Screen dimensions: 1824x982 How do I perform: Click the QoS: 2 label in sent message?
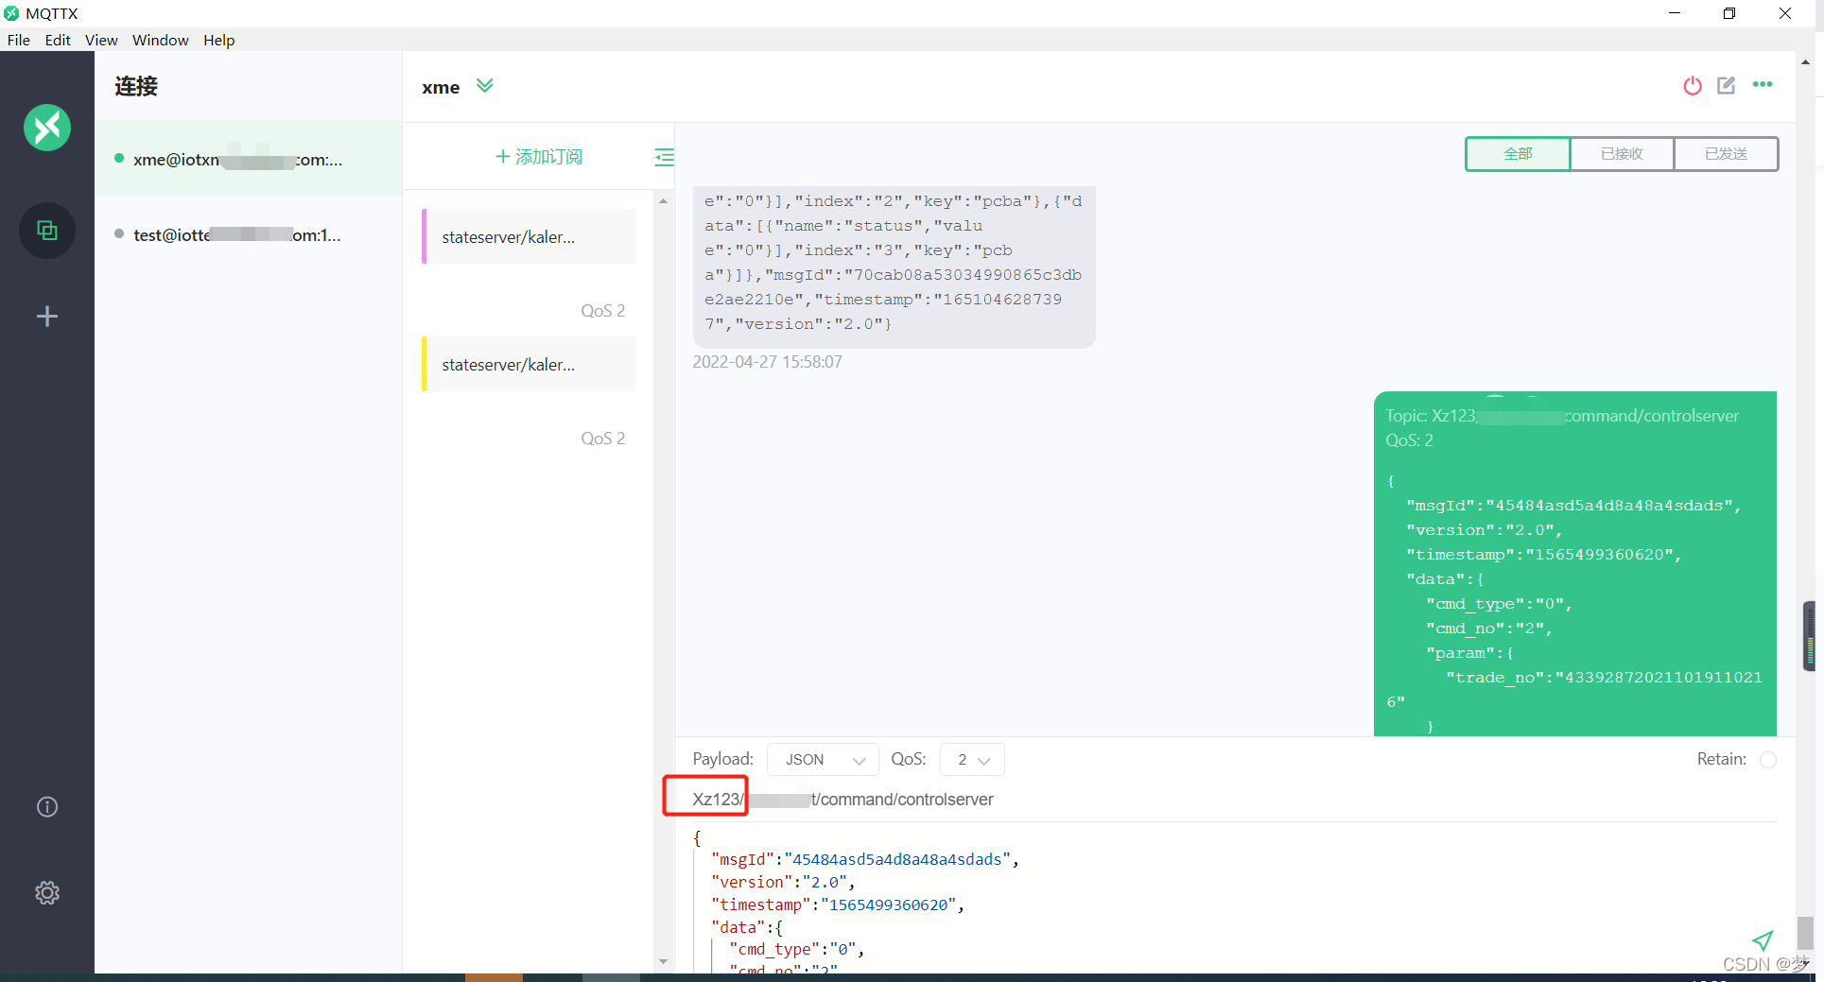[x=1409, y=440]
